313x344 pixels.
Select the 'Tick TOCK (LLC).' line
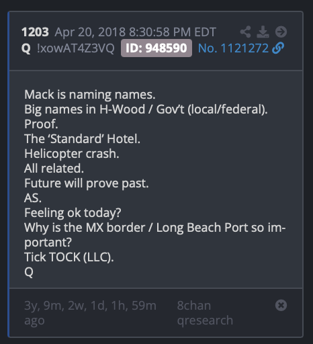point(69,257)
